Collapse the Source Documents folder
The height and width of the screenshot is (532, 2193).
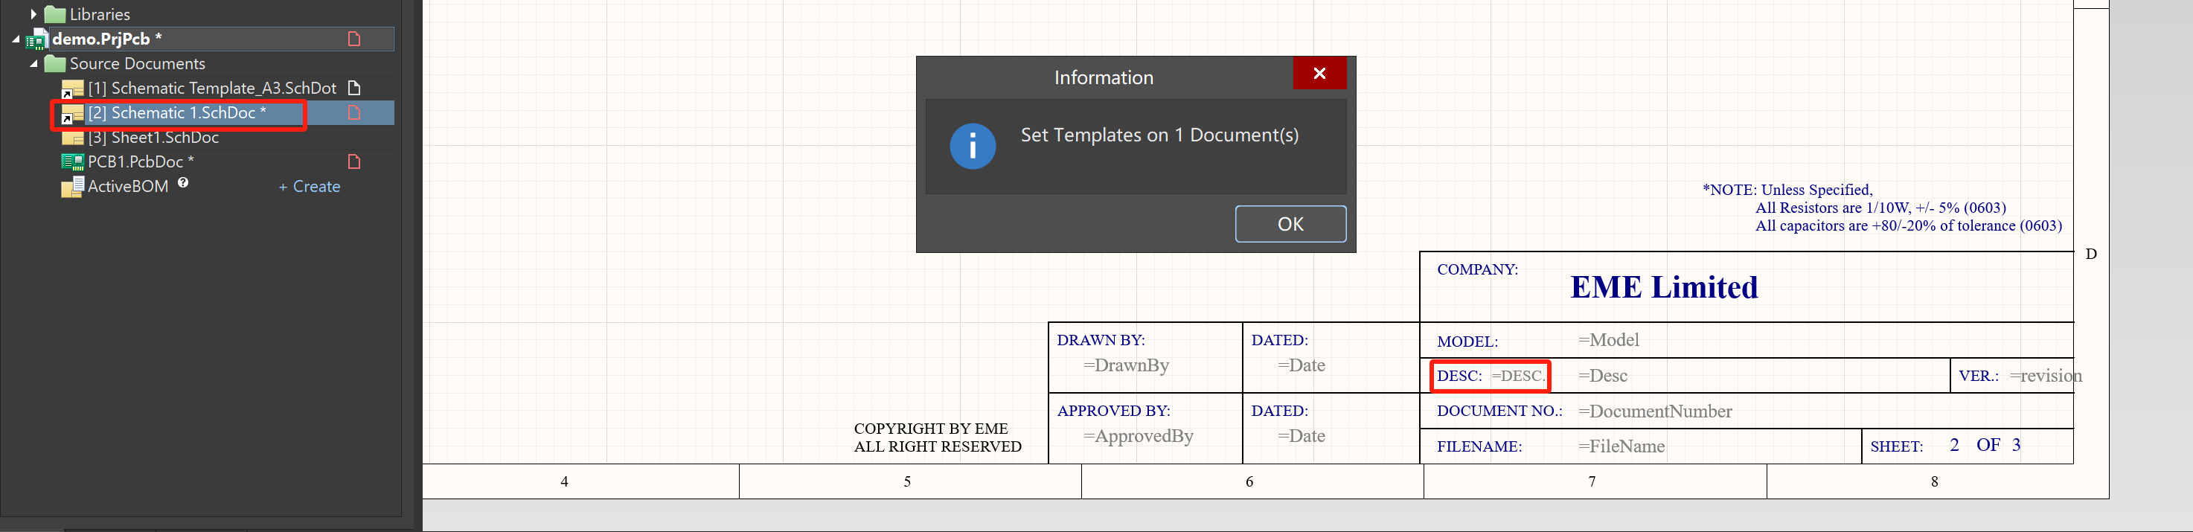point(33,64)
